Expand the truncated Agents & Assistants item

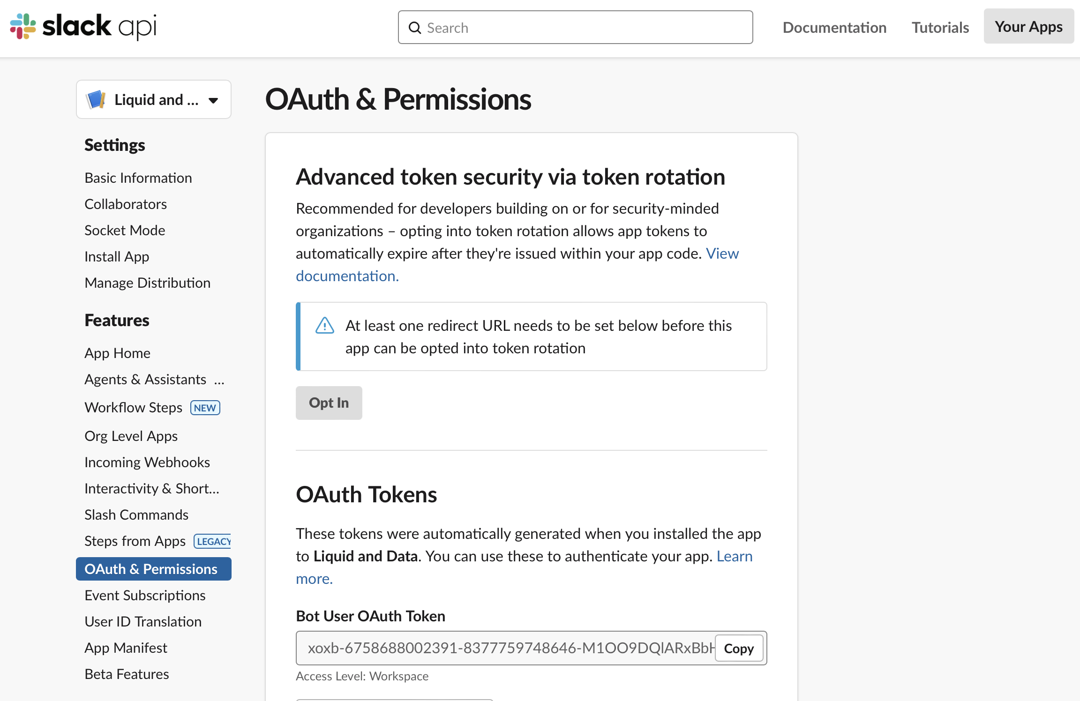(x=219, y=380)
